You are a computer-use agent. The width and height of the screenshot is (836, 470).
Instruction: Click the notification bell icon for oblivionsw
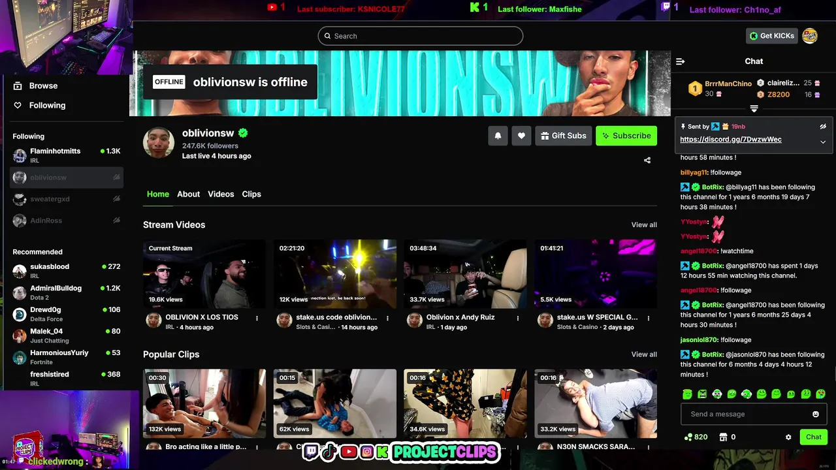point(498,136)
